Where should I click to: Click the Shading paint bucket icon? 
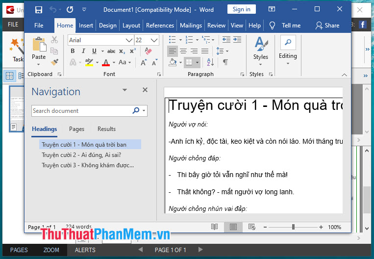click(173, 62)
